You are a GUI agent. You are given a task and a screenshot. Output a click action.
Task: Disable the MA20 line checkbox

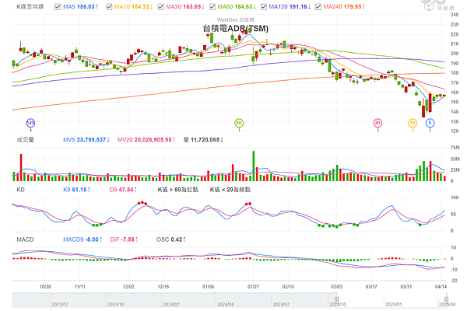161,7
